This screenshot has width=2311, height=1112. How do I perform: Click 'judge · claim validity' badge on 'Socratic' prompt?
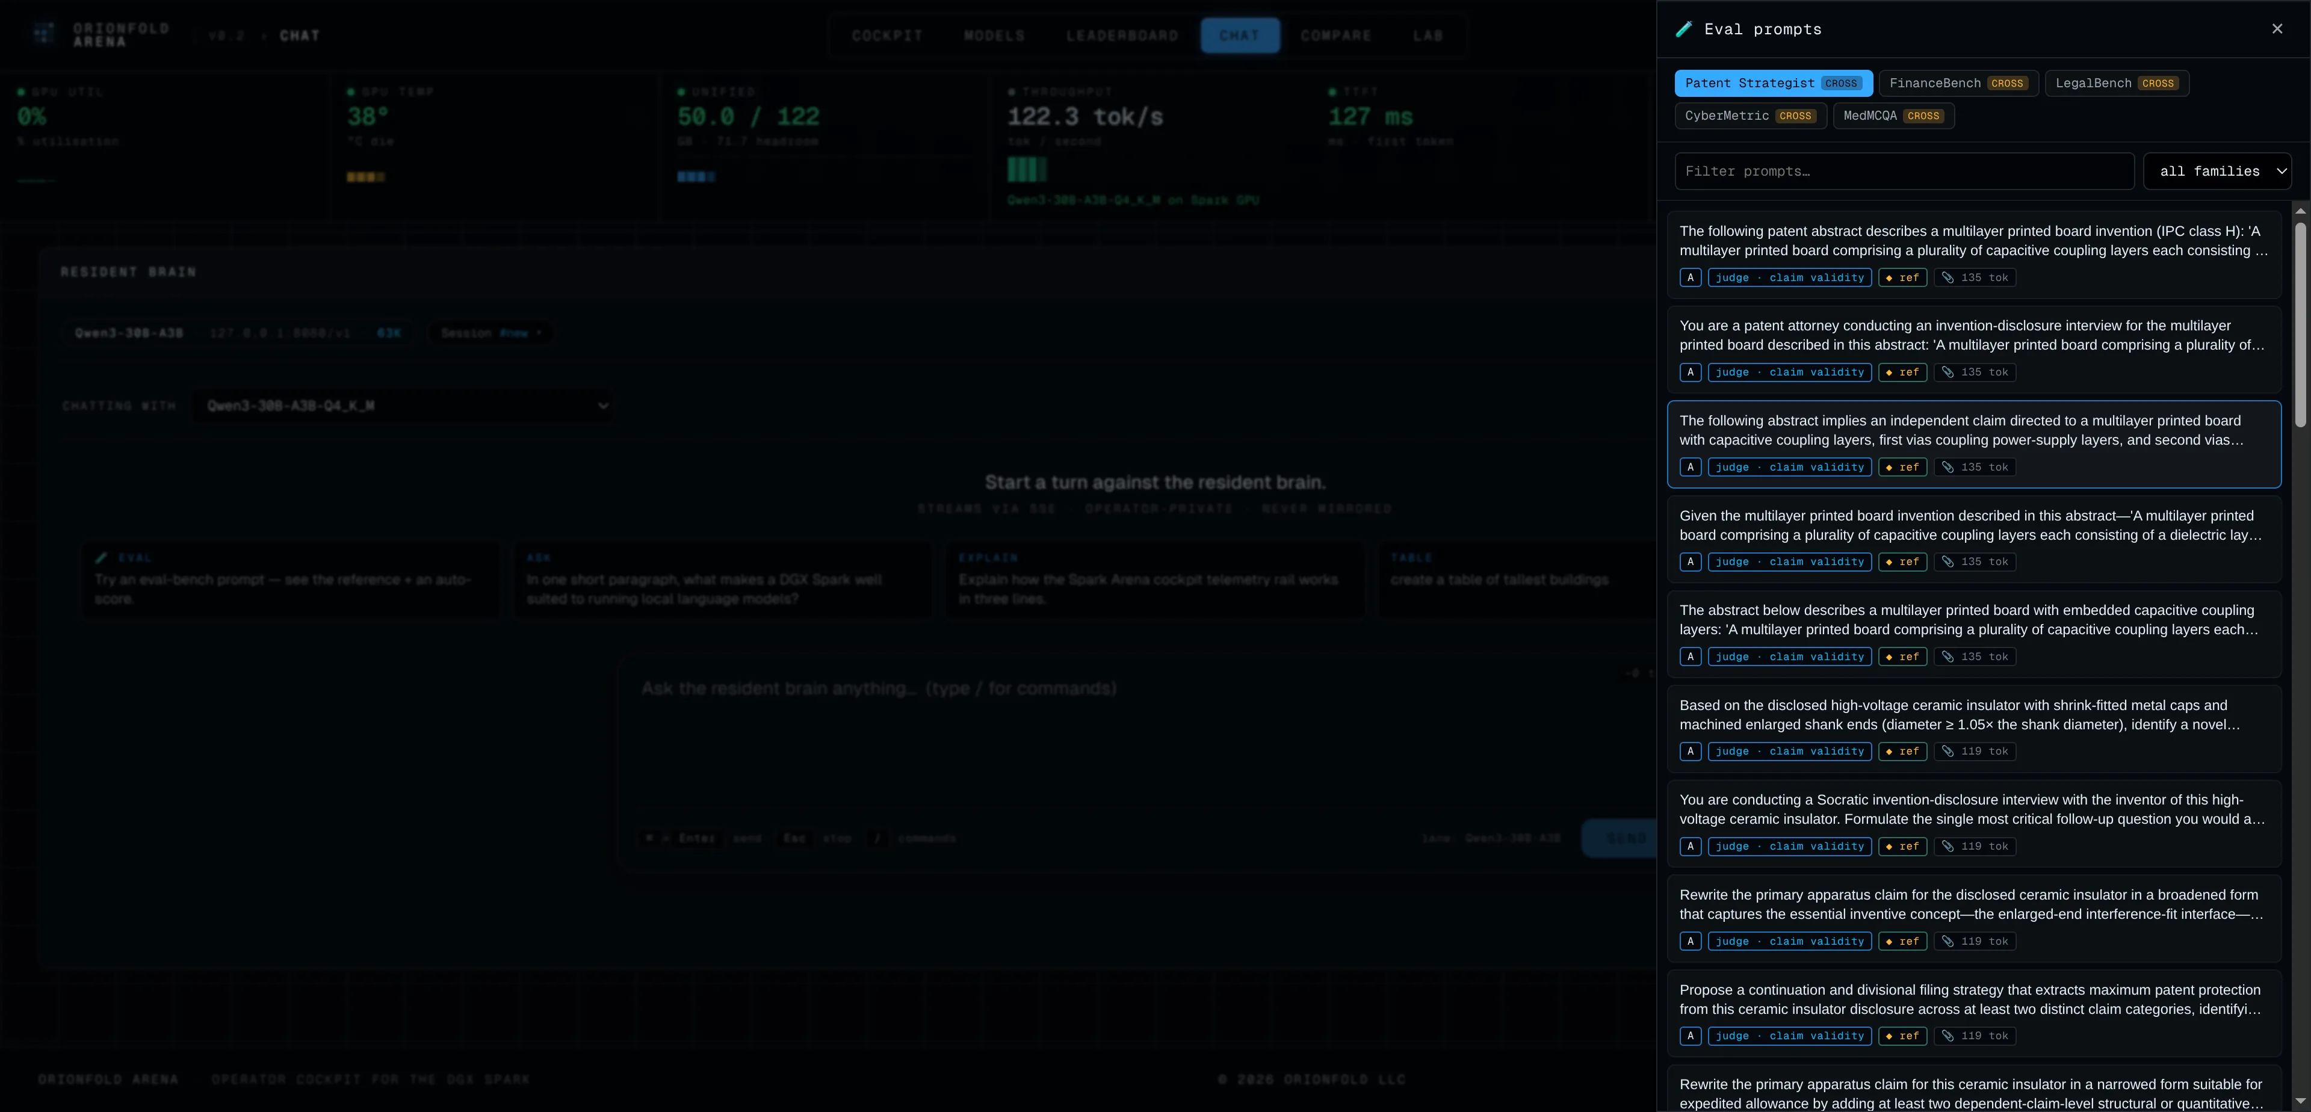coord(1789,847)
